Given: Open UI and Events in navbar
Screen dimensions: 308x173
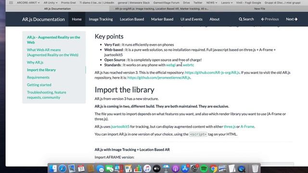Looking at the screenshot, I should 192,19.
